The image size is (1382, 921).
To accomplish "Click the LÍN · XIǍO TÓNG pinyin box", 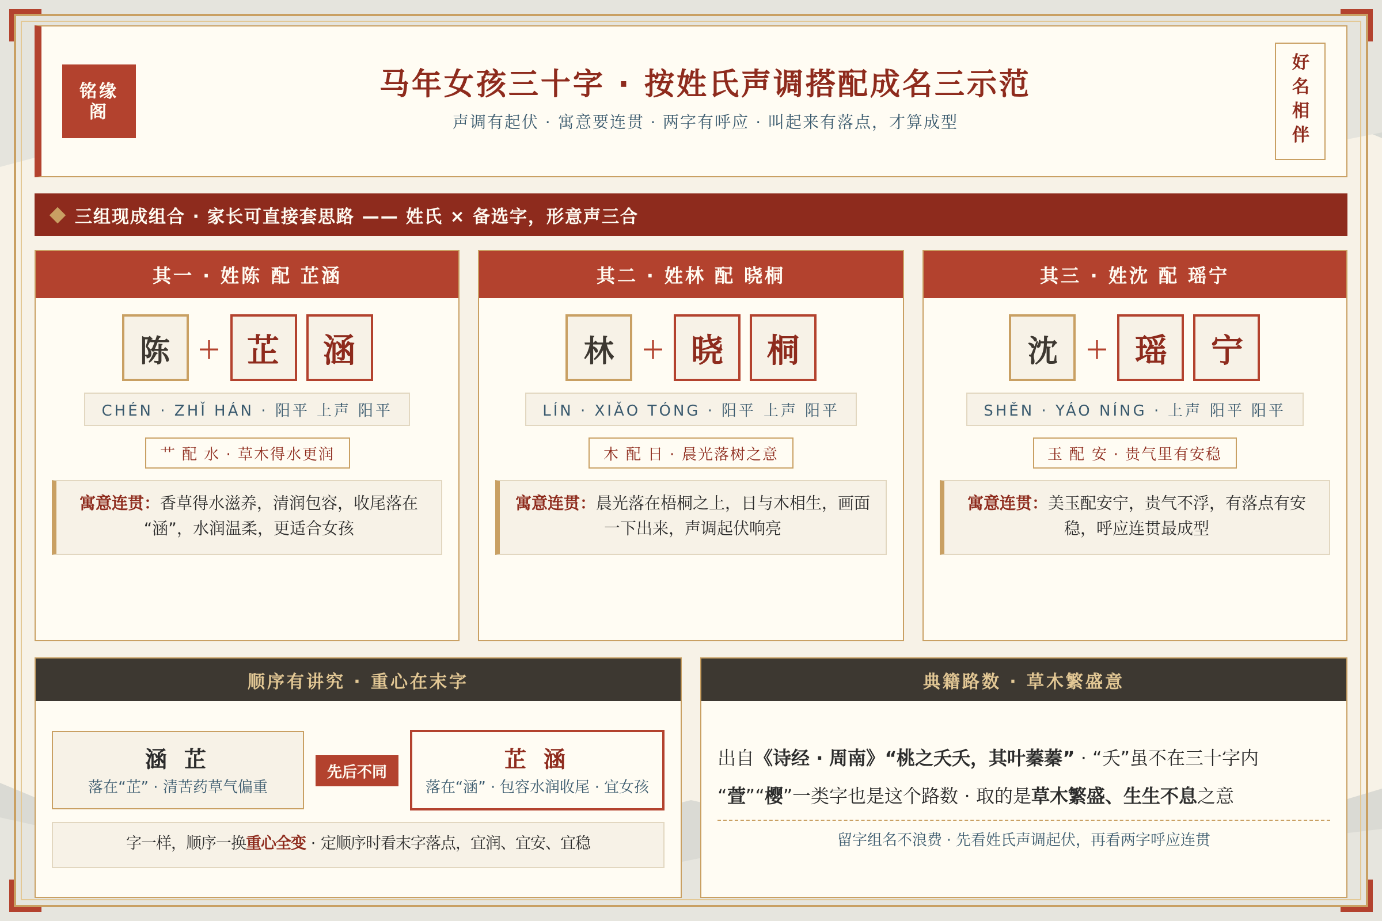I will click(690, 409).
